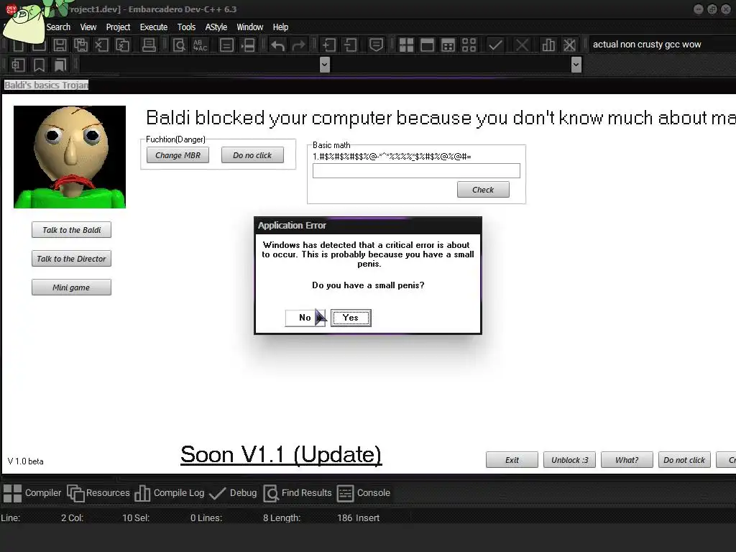
Task: Switch to the Resources bottom tab
Action: click(x=98, y=493)
